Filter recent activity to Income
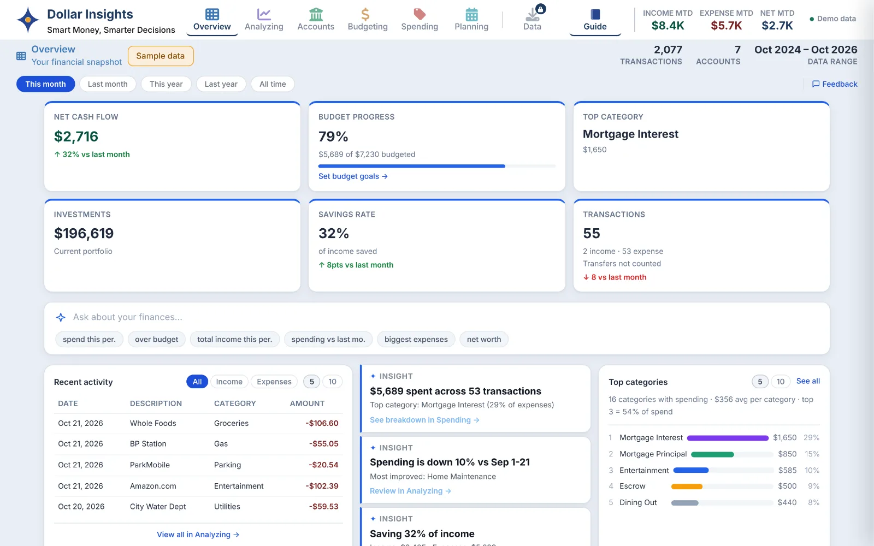Image resolution: width=874 pixels, height=546 pixels. (229, 382)
